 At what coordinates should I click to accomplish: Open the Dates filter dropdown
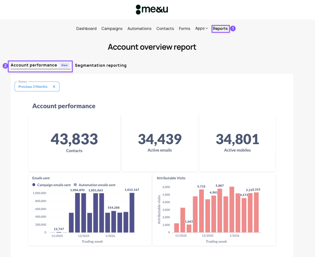tap(33, 87)
